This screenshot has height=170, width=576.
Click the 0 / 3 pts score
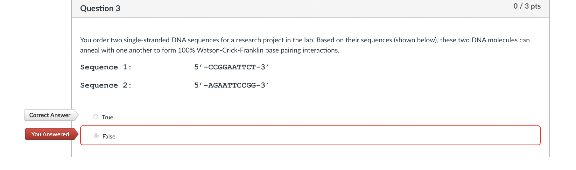click(527, 6)
